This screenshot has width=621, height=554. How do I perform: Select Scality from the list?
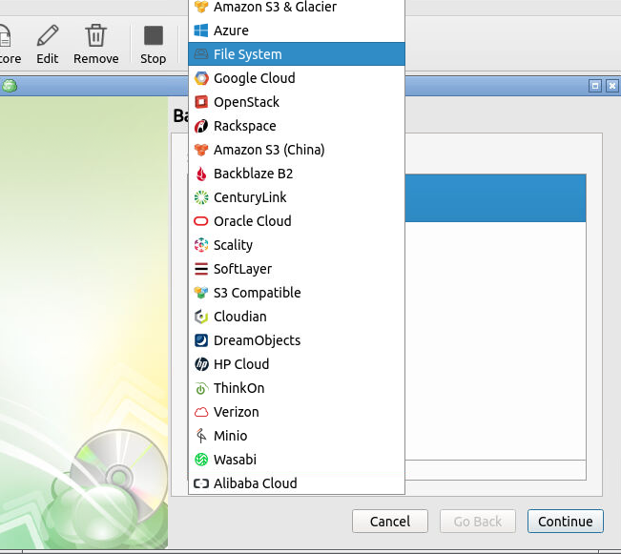tap(297, 245)
